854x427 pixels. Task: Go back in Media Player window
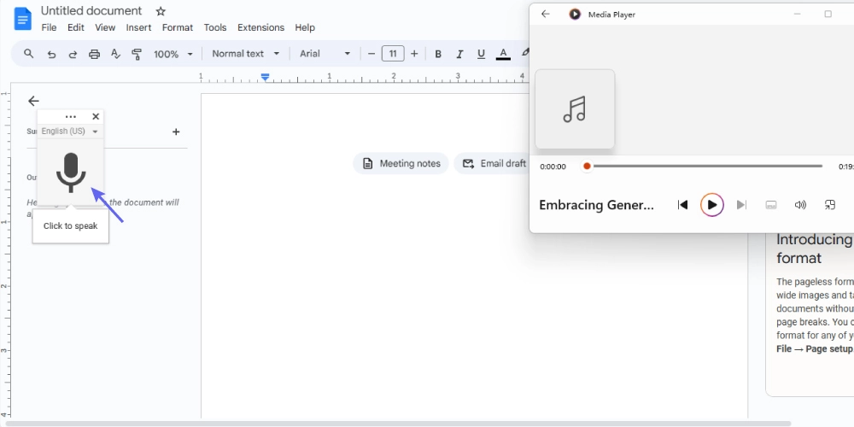coord(545,15)
